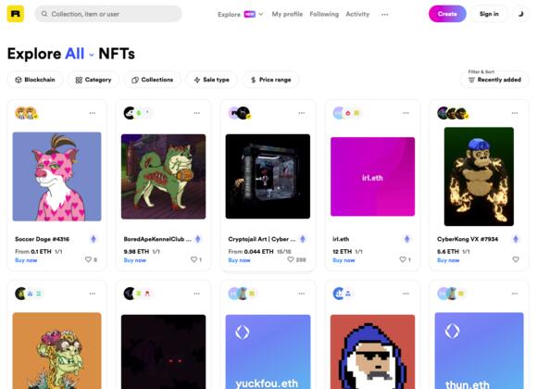Click the Create button

point(447,14)
